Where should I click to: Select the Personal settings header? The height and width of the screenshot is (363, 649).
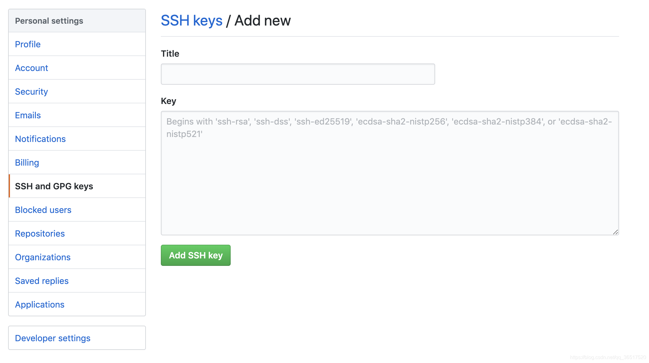click(x=77, y=21)
